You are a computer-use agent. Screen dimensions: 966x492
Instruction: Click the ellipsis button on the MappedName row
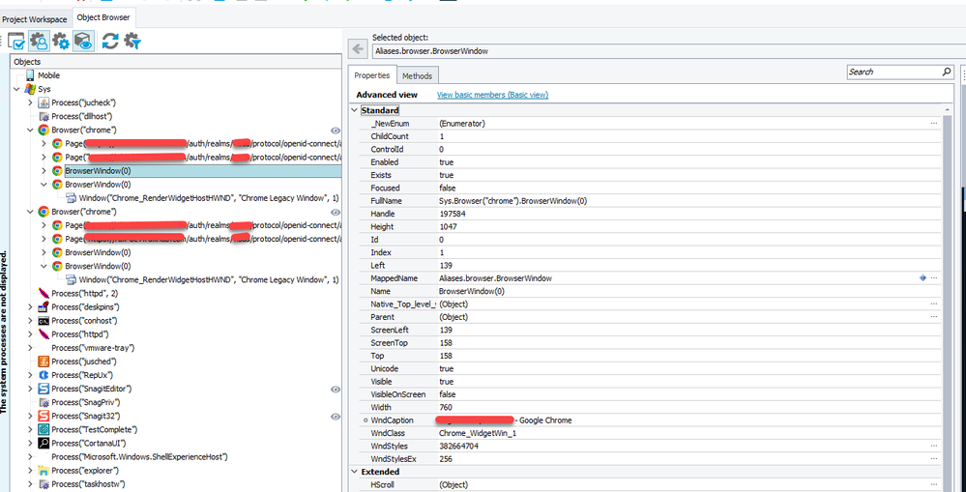934,278
